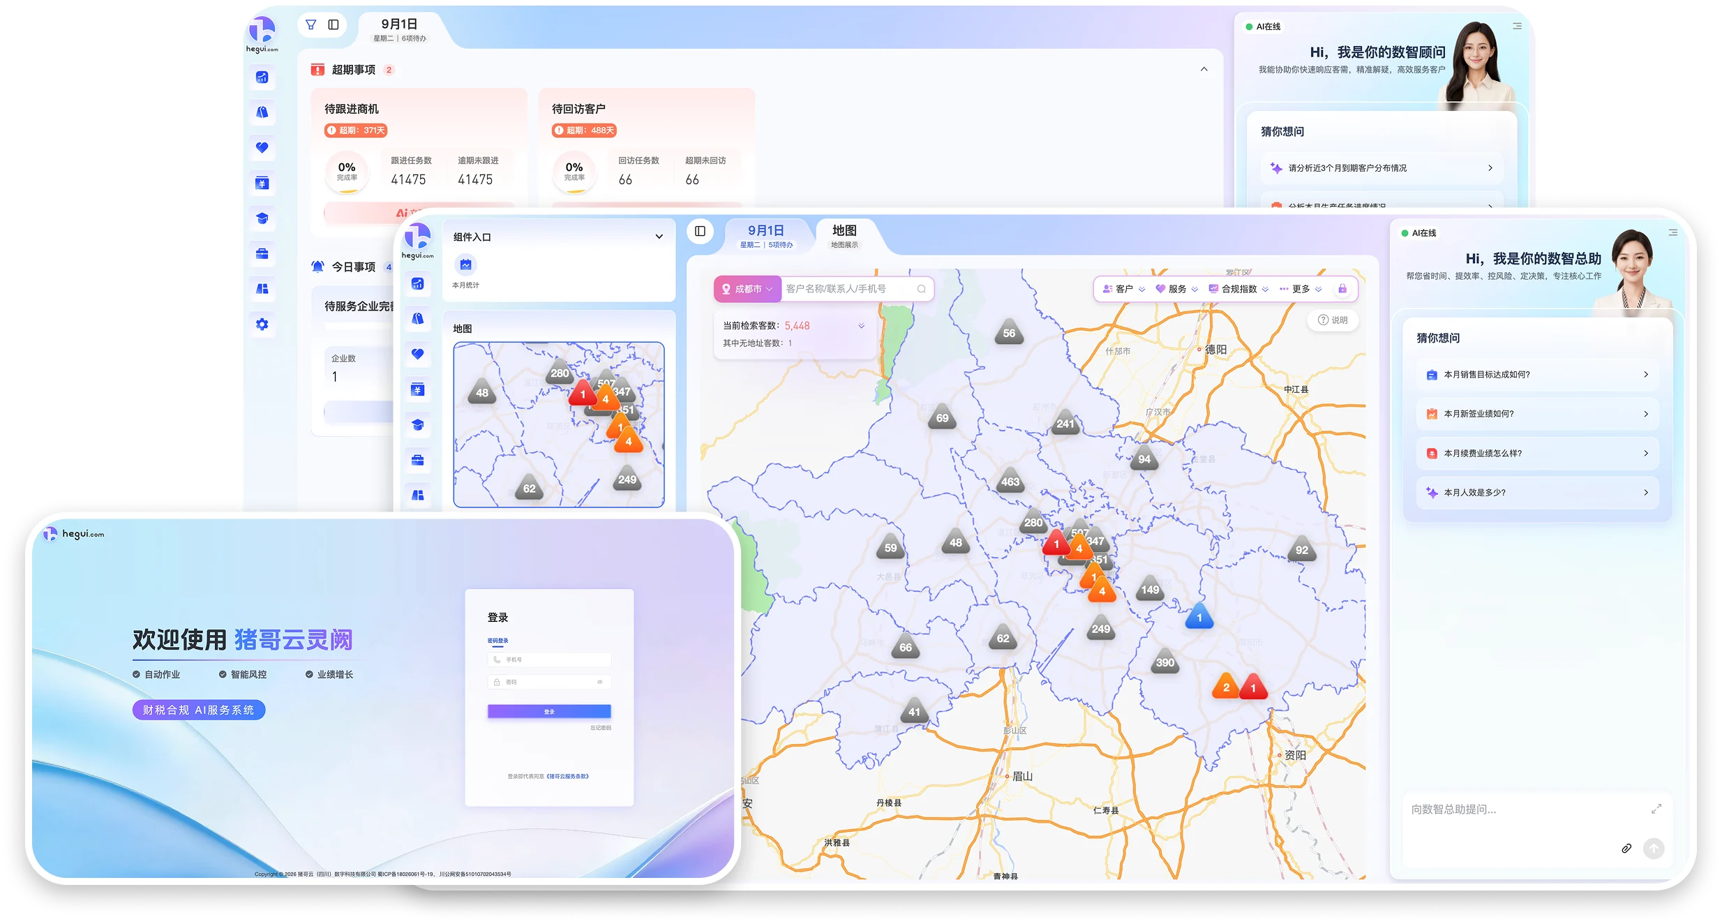
Task: Click the magnifier icon in the map search box
Action: (922, 289)
